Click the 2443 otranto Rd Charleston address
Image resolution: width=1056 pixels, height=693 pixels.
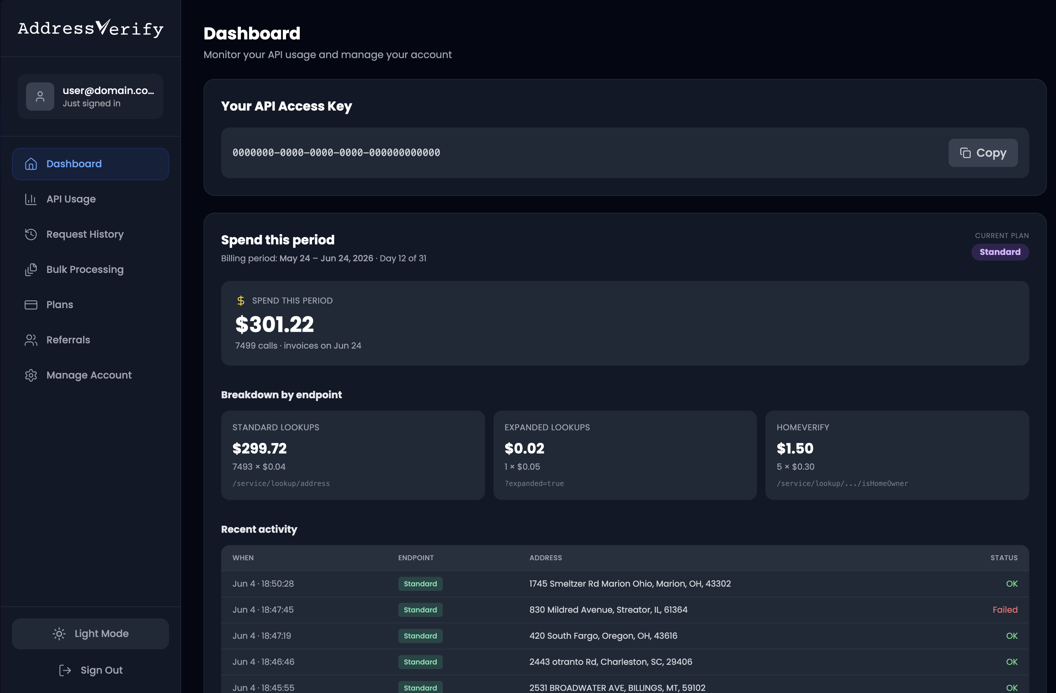(610, 662)
